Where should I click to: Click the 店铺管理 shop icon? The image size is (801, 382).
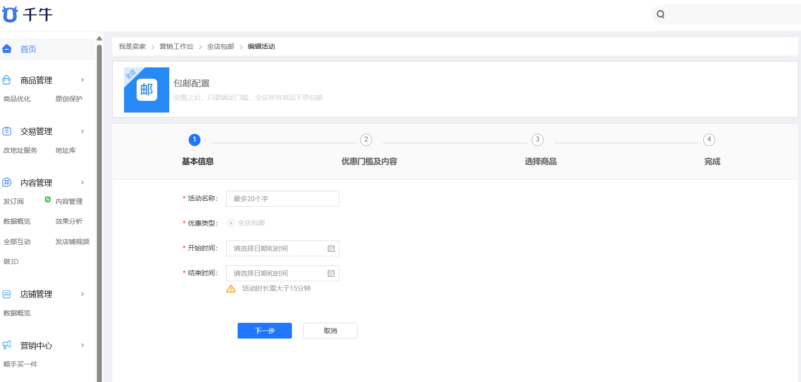[7, 294]
